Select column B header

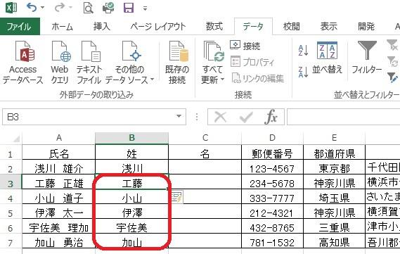[131, 138]
